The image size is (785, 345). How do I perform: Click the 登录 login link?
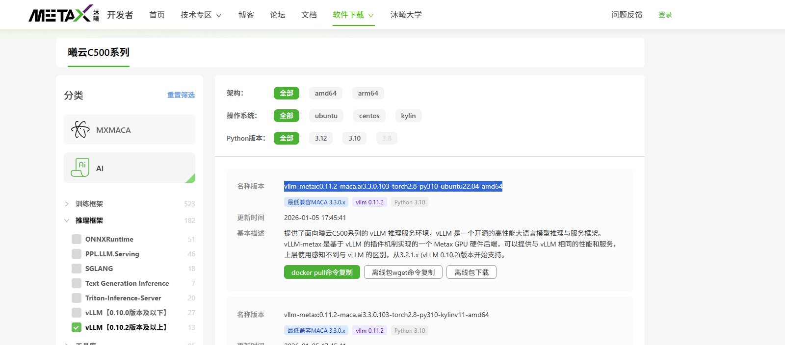click(665, 15)
